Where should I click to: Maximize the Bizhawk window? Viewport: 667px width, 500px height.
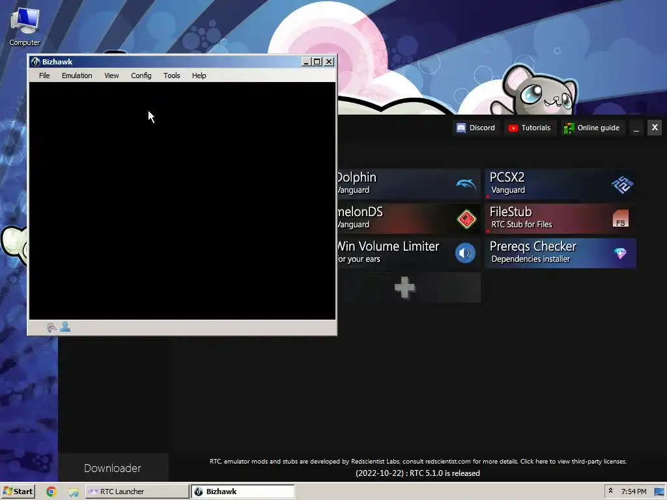317,62
